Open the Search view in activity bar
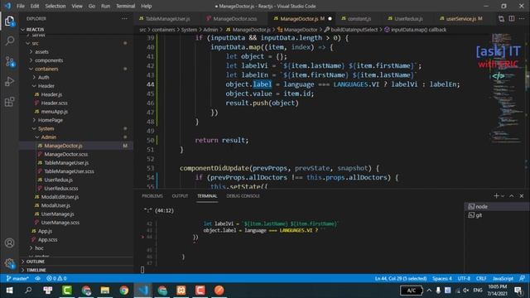 9,41
